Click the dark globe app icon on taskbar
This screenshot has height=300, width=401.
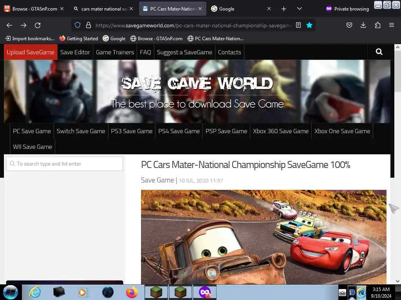[x=108, y=292]
